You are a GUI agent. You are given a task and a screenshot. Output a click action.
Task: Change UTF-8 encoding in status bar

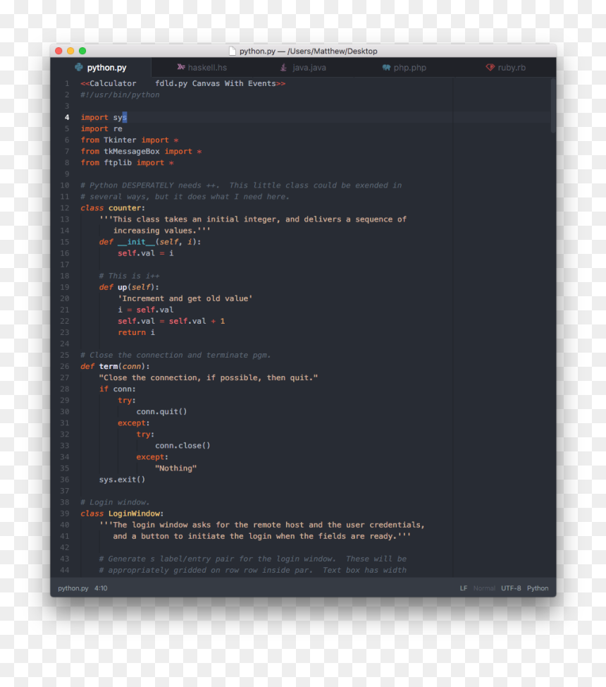tap(511, 588)
